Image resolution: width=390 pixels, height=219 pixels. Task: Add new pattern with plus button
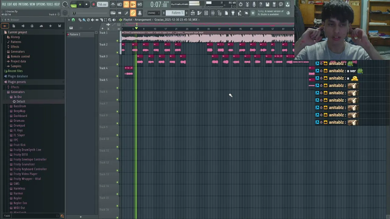186,13
